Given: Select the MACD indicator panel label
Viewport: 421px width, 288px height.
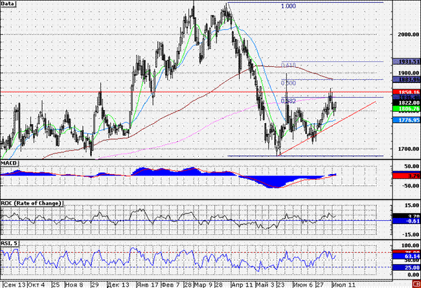Looking at the screenshot, I should [10, 161].
